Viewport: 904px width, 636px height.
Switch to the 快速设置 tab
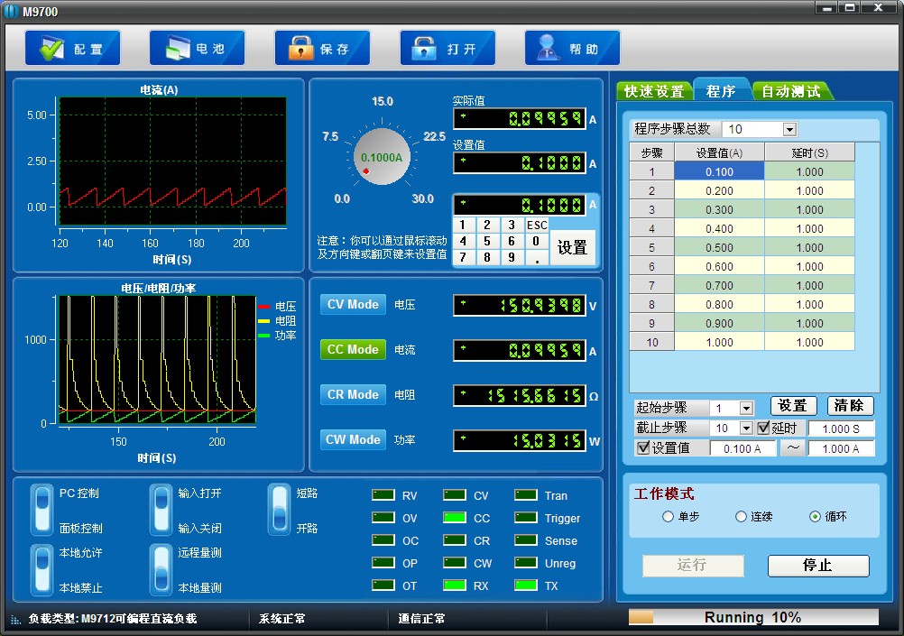[x=654, y=91]
